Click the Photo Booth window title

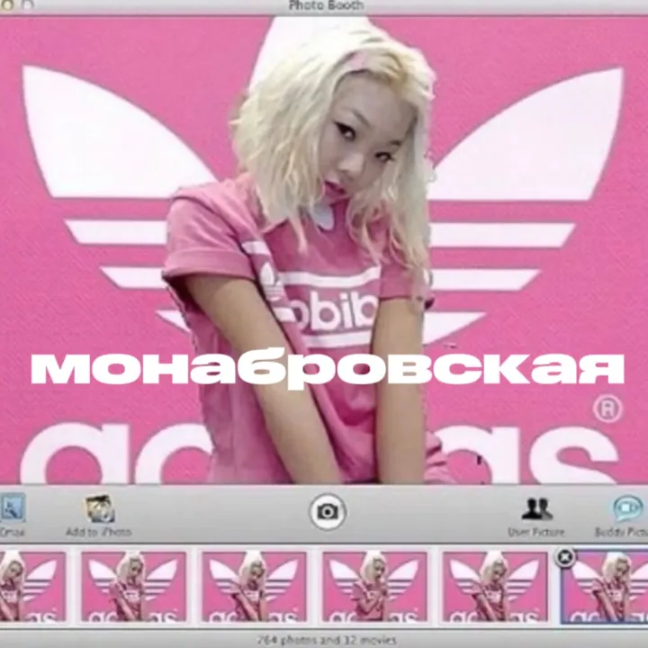[326, 5]
